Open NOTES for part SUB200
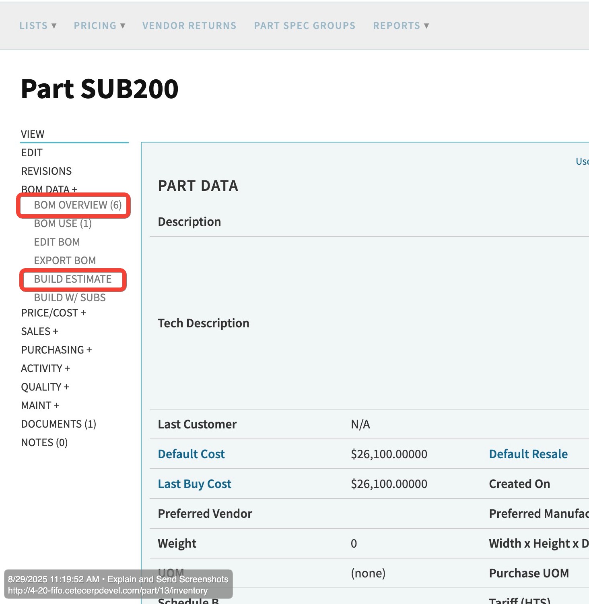 point(44,442)
